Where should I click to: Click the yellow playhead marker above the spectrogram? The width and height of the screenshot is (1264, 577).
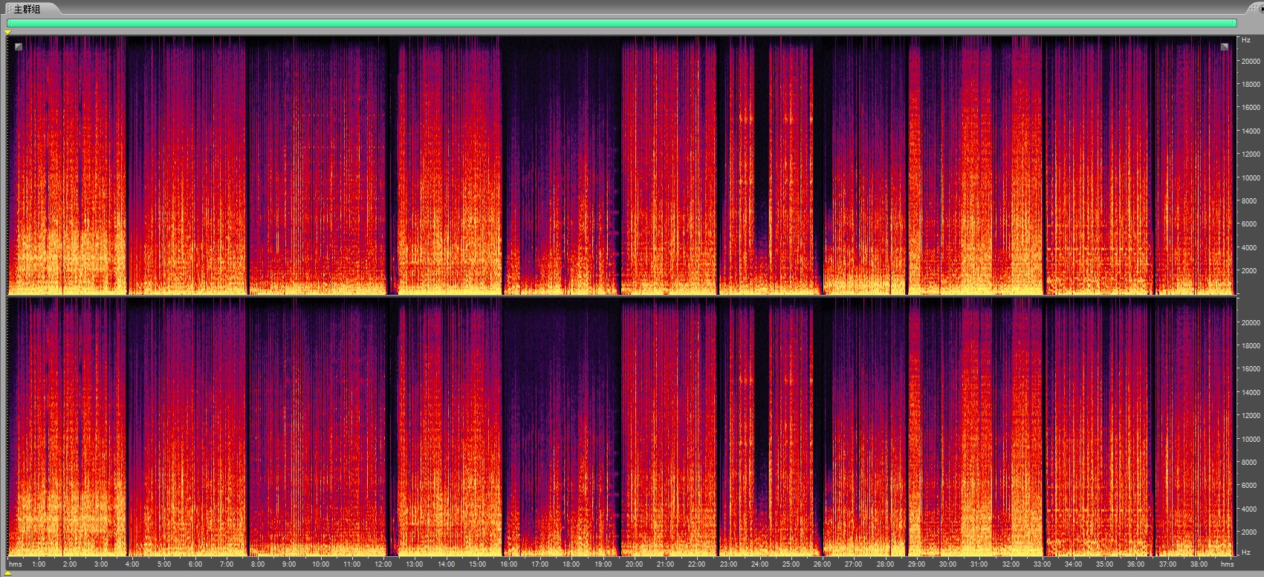[x=8, y=32]
